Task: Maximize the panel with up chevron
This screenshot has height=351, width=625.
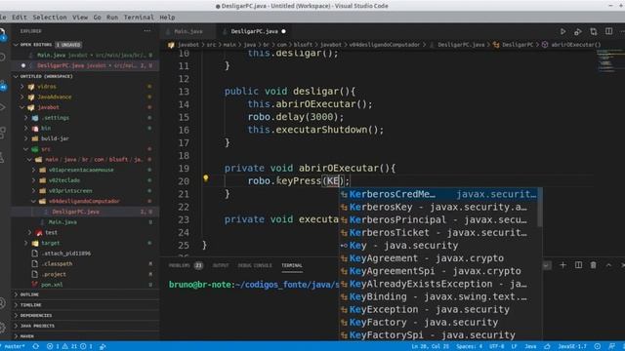Action: [608, 265]
